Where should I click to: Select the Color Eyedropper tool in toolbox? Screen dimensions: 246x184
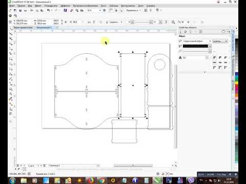point(11,99)
